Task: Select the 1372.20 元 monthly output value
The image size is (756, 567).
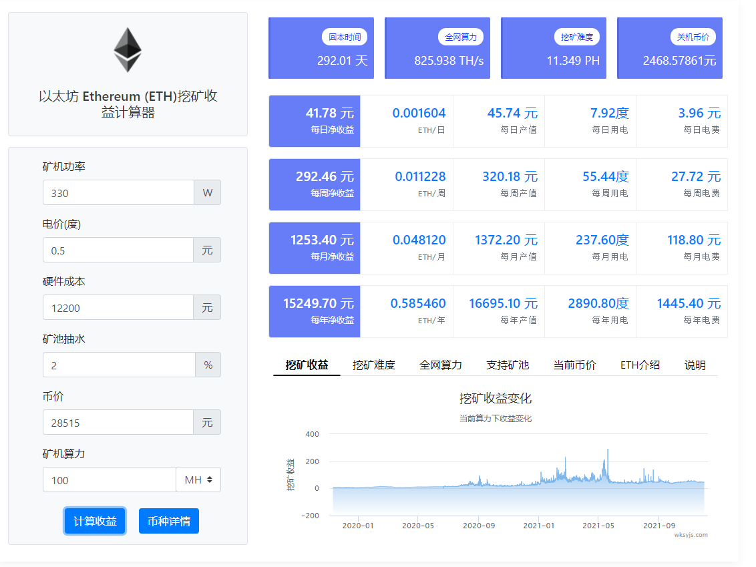Action: coord(506,240)
